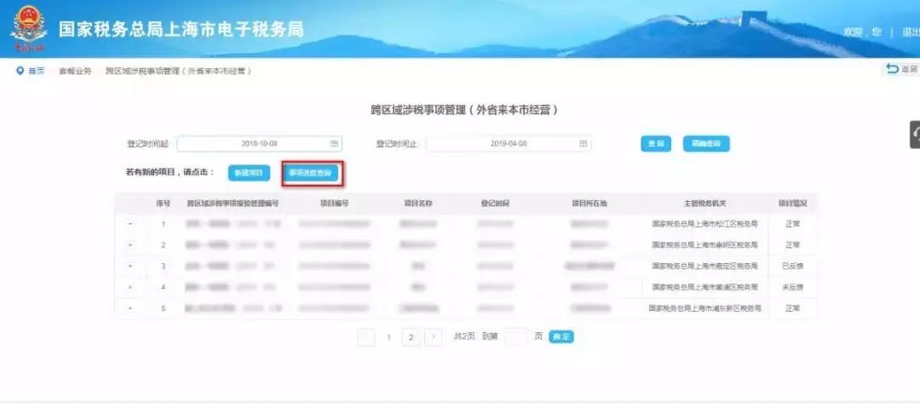This screenshot has height=403, width=920.
Task: Open the dark side help widget
Action: 915,135
